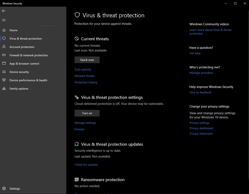
Task: Click the Device security laptop icon
Action: pos(4,72)
